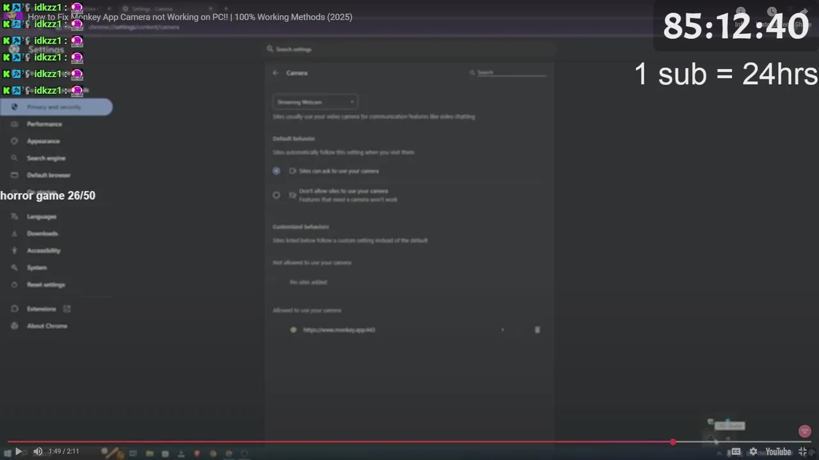Click the Extensions external-link icon
The width and height of the screenshot is (819, 460).
[67, 309]
